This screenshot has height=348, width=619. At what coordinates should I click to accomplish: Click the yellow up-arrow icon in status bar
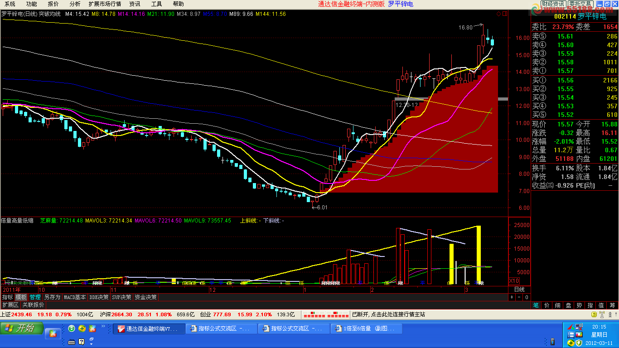[595, 314]
